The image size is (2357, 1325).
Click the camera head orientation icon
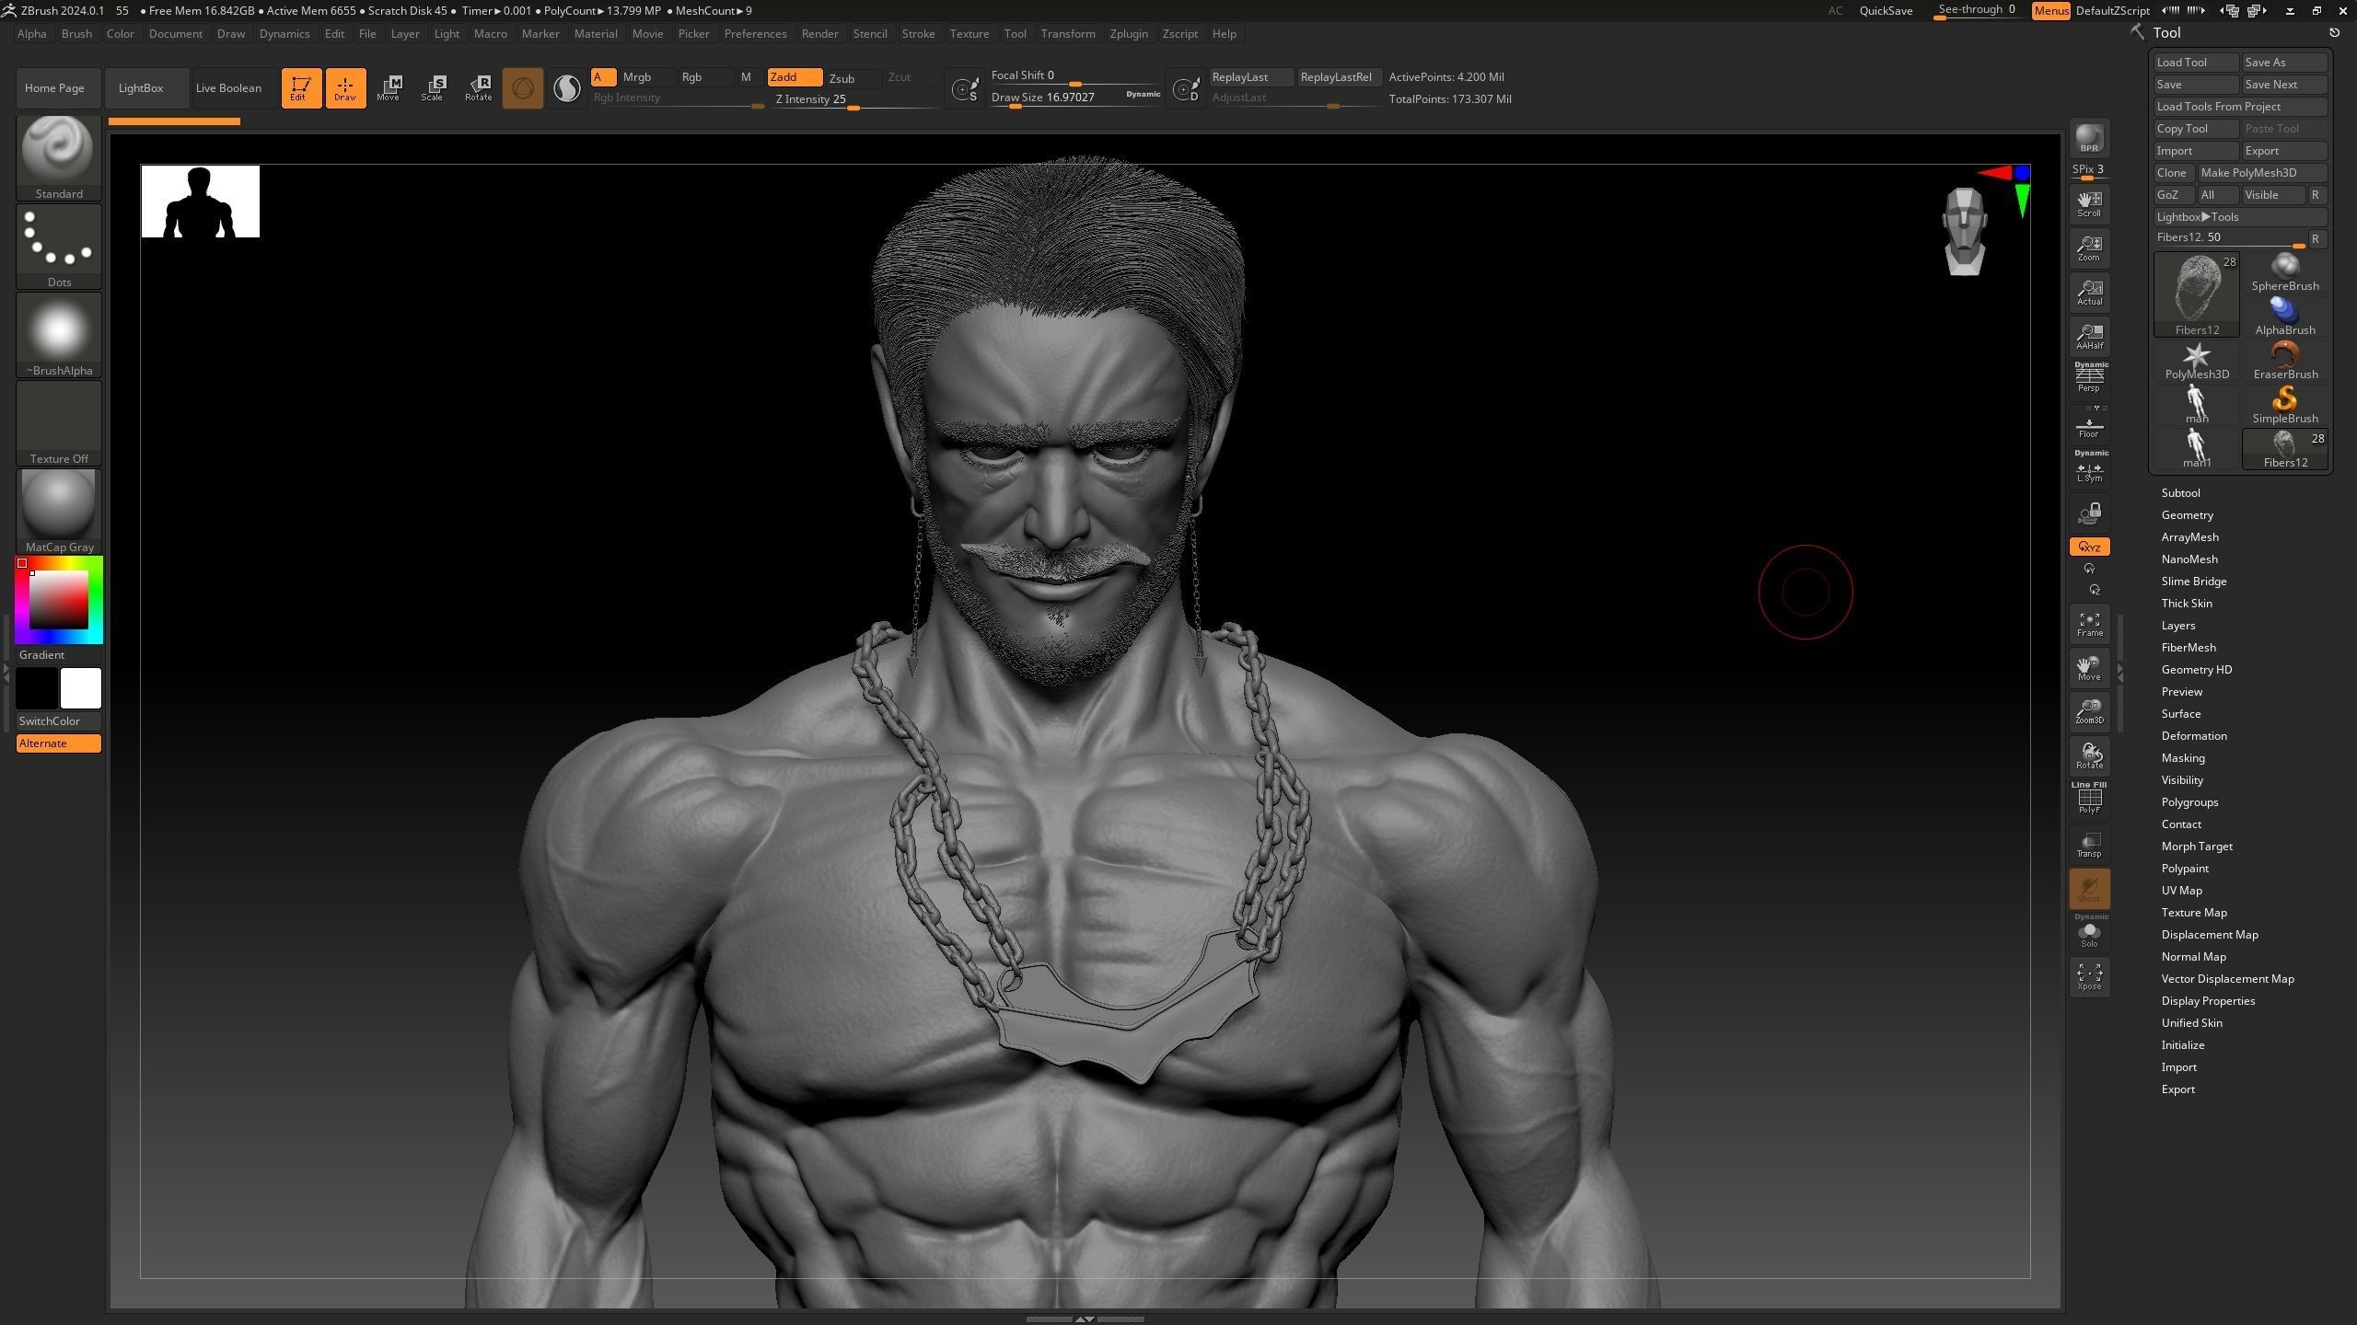click(1965, 231)
